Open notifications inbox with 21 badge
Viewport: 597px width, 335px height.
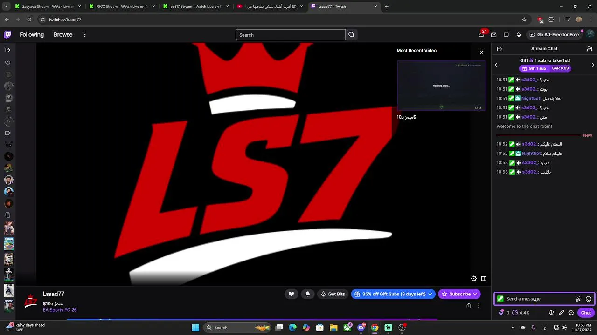coord(481,35)
